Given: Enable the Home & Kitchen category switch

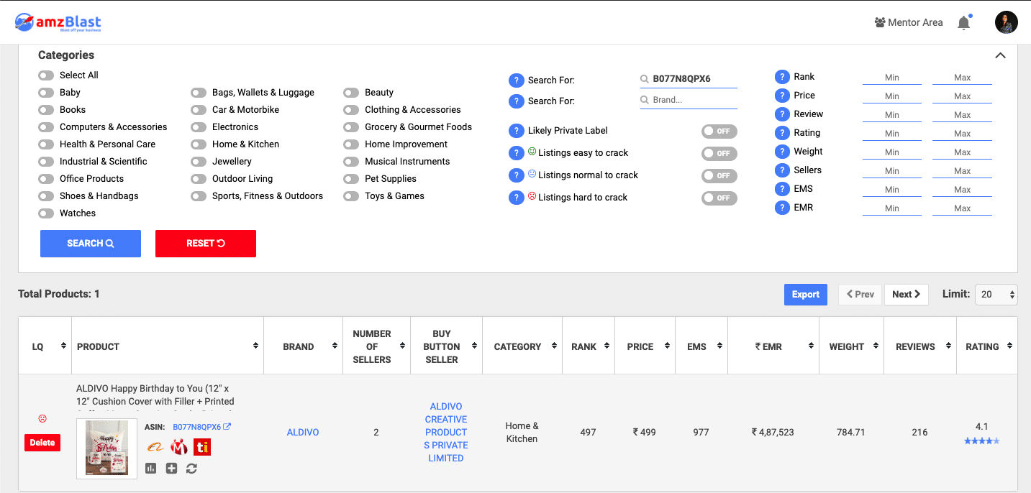Looking at the screenshot, I should 199,144.
